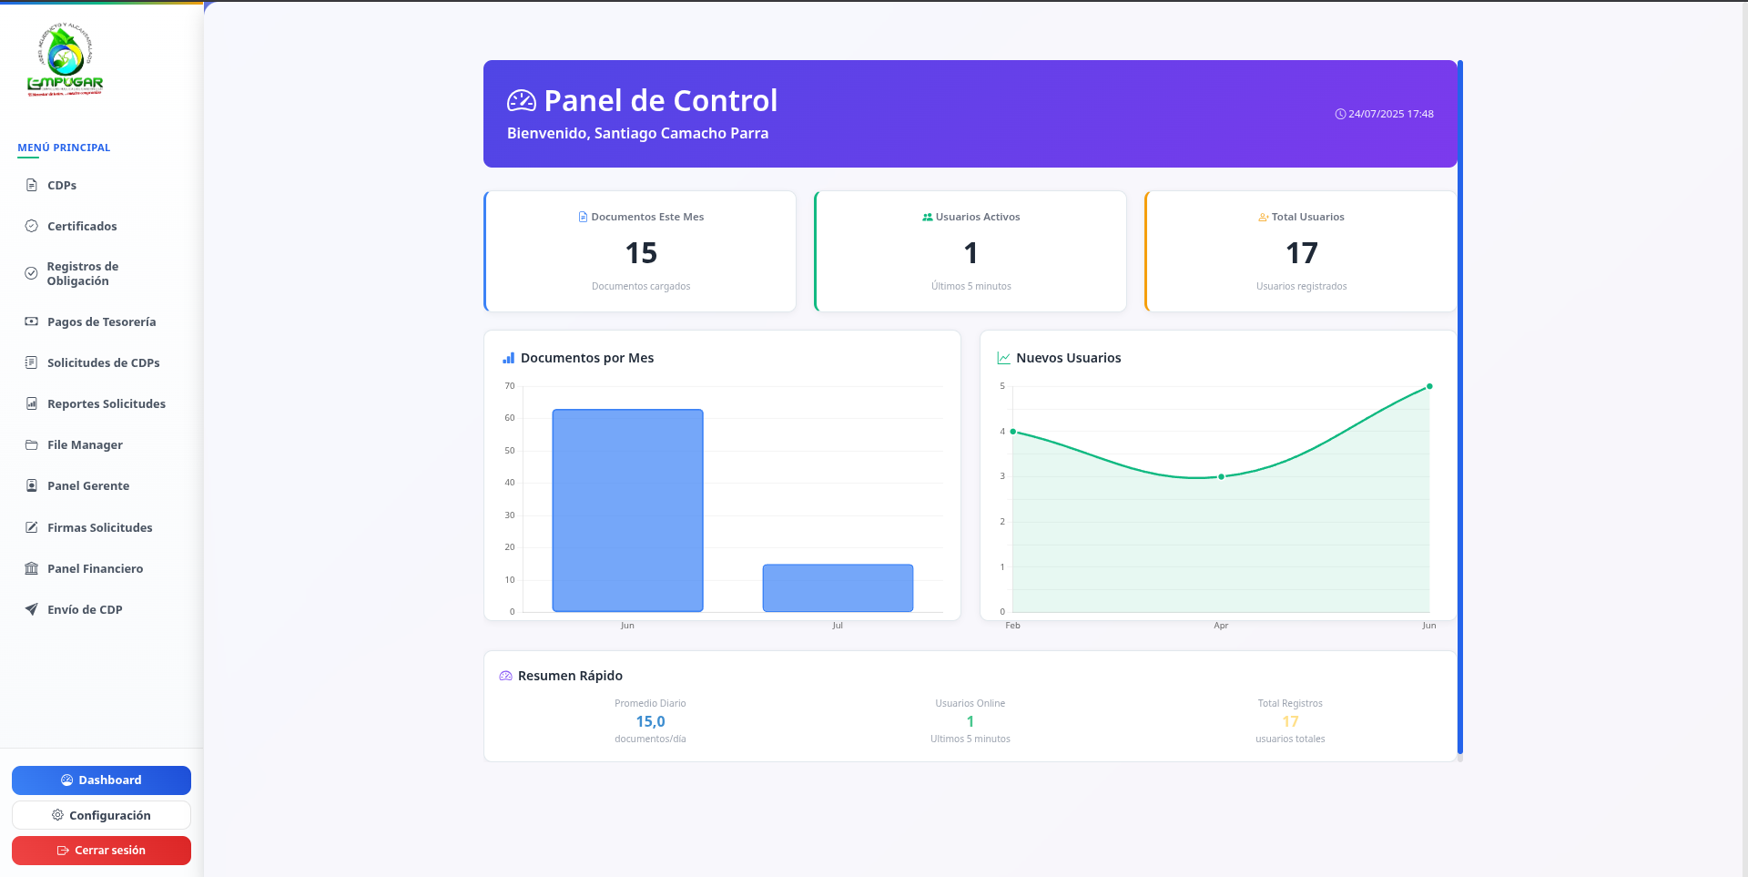
Task: Click the Solicitudes de CDPs list icon
Action: click(32, 362)
